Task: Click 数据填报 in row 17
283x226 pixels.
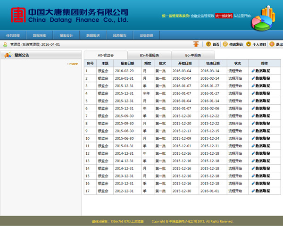Action: (261, 191)
